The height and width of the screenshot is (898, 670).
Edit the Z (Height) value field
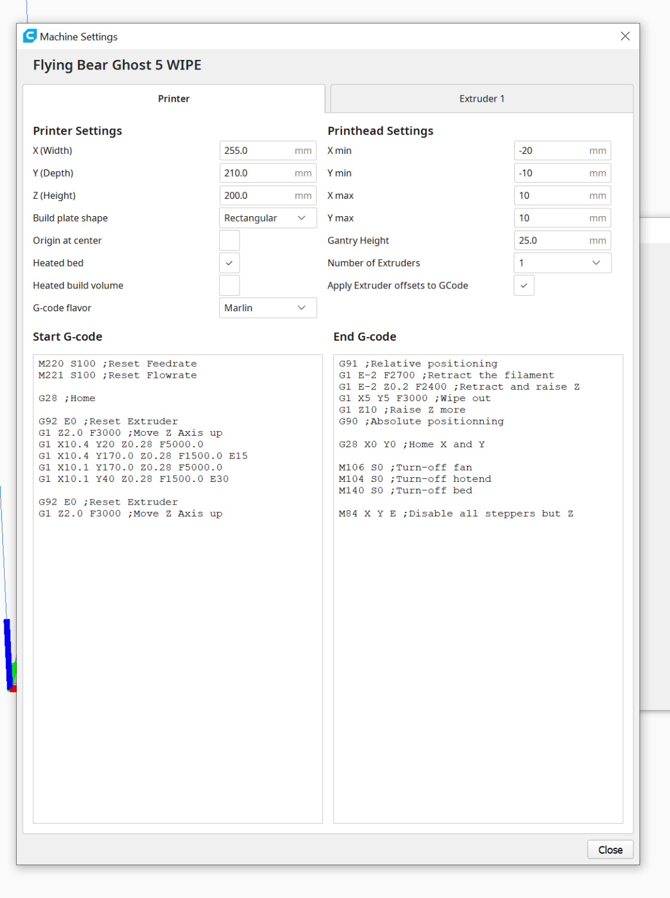pos(257,196)
